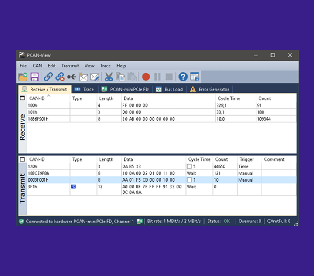Click Bit rate entry in status bar

pyautogui.click(x=174, y=221)
